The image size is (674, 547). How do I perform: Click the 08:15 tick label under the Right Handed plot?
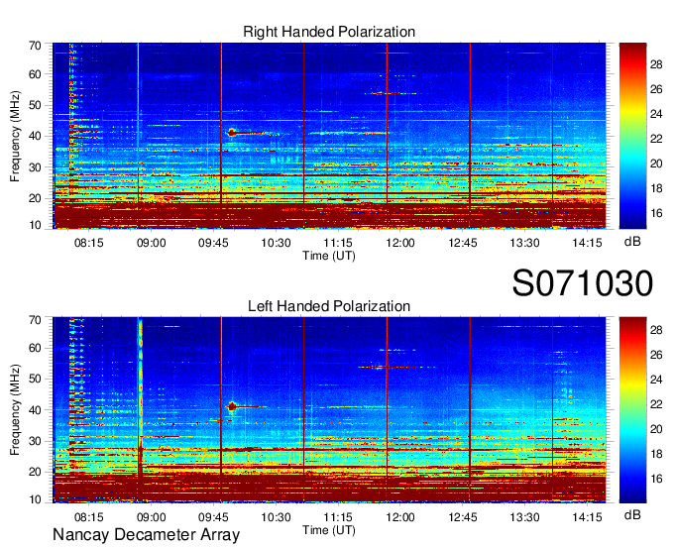89,243
